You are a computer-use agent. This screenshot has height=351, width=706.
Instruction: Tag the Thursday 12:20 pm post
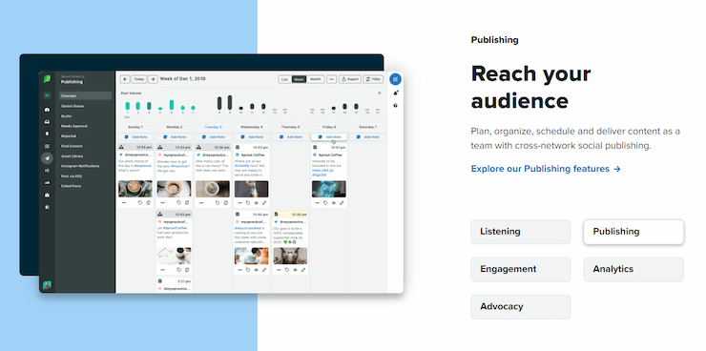287,270
